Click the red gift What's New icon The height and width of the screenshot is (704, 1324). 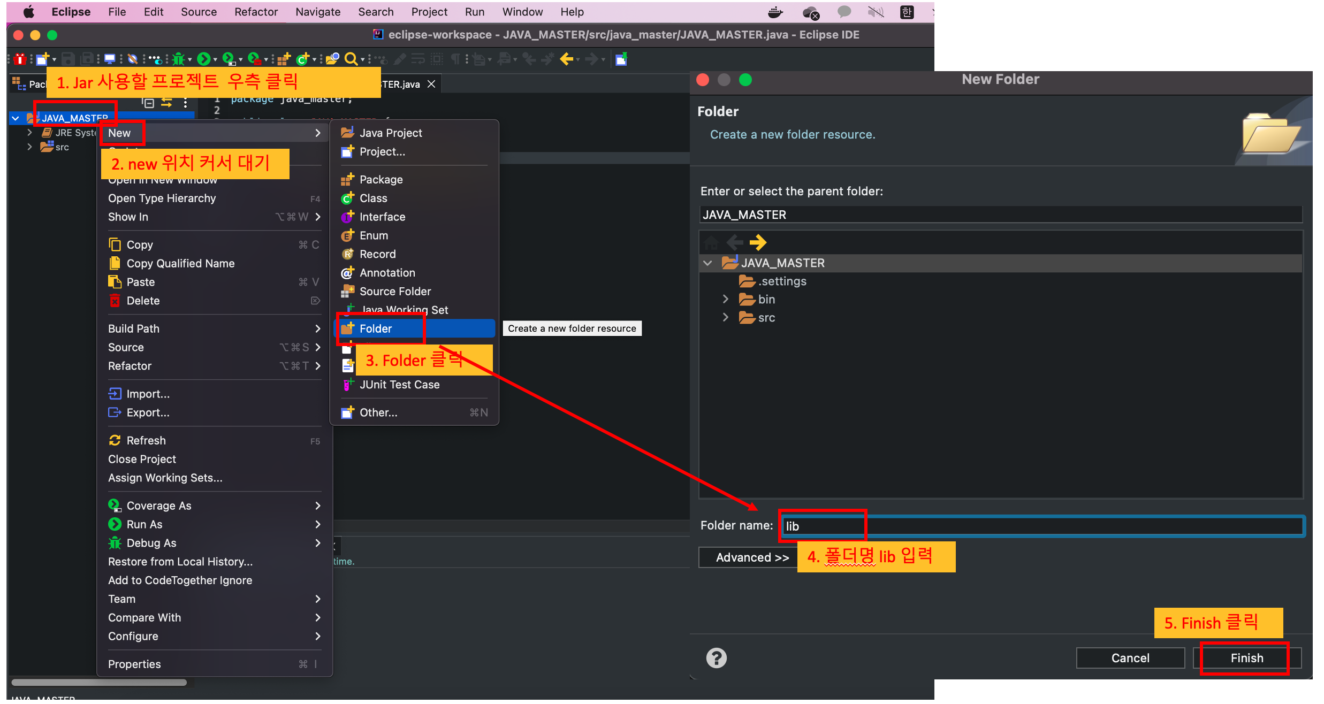point(20,59)
